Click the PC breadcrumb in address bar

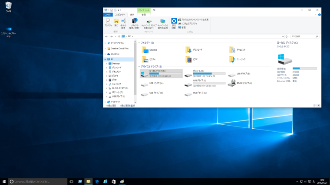pos(129,36)
